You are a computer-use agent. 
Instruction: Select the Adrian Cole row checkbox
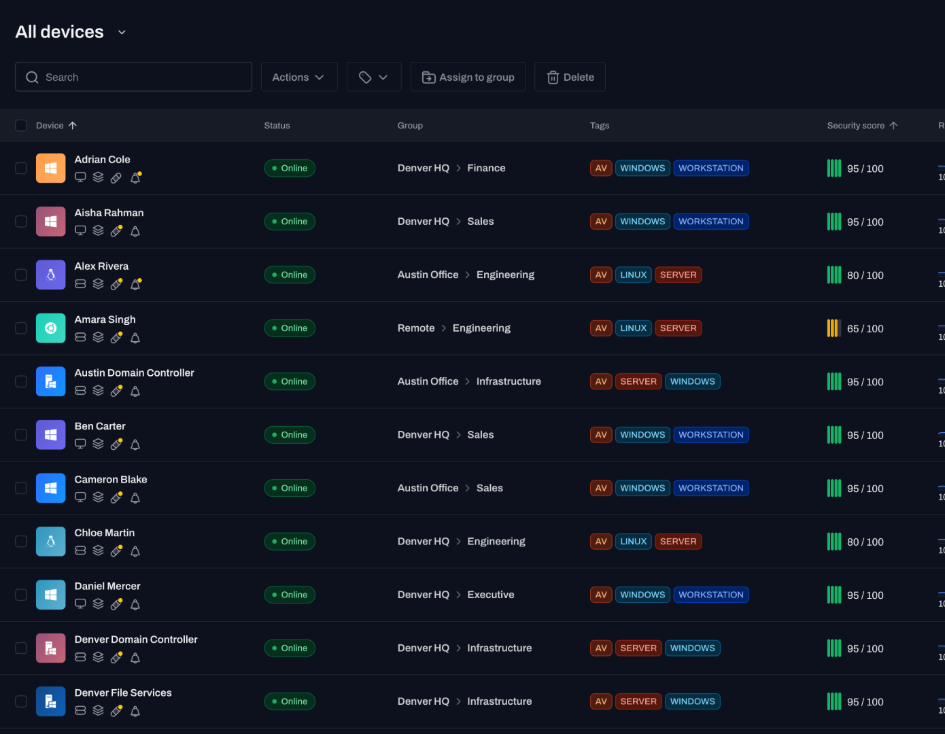21,168
